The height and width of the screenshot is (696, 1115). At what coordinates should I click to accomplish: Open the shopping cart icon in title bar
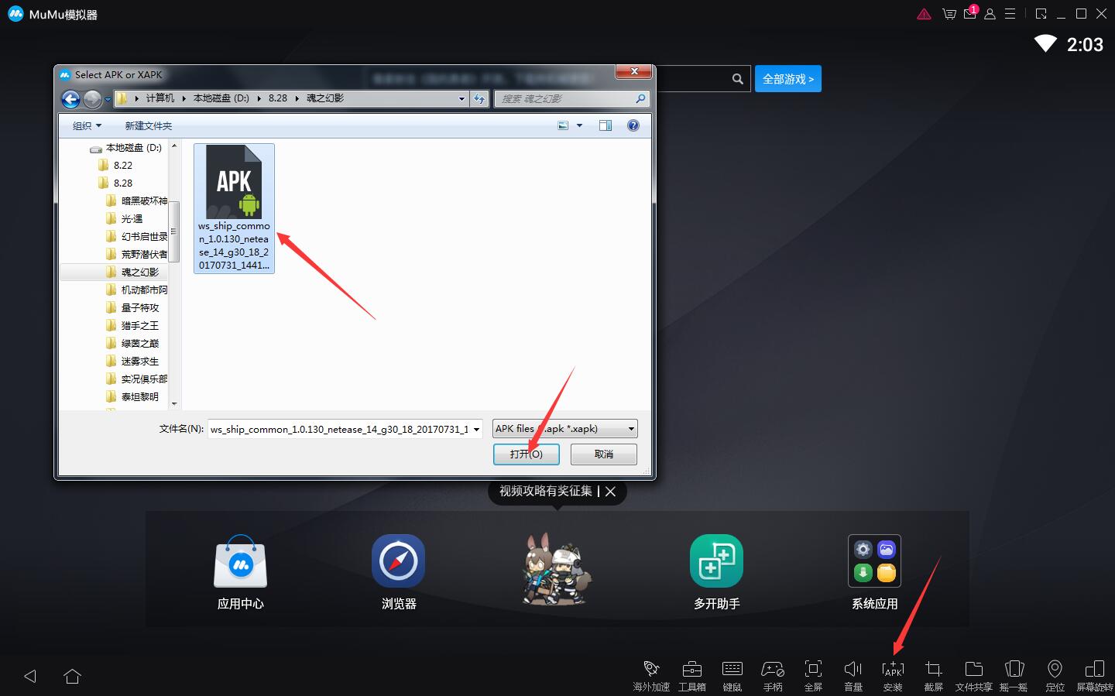pos(949,14)
